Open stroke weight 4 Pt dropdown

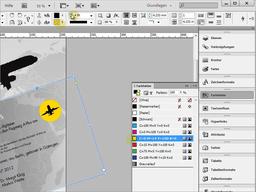91,16
